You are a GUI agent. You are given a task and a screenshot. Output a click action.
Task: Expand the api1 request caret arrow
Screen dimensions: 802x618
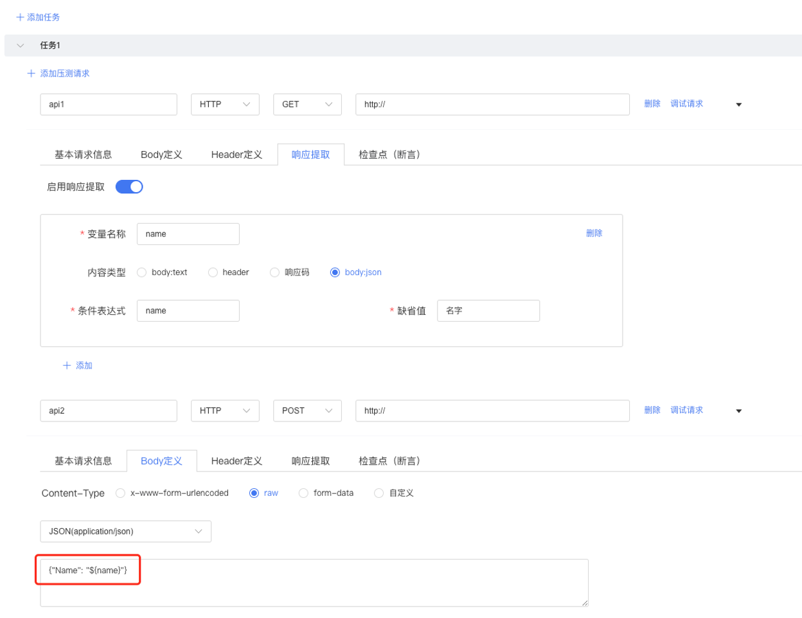coord(738,105)
